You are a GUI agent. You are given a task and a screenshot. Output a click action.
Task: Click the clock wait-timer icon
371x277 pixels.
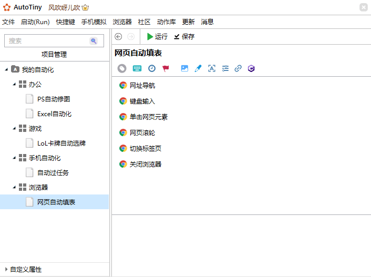click(x=152, y=68)
